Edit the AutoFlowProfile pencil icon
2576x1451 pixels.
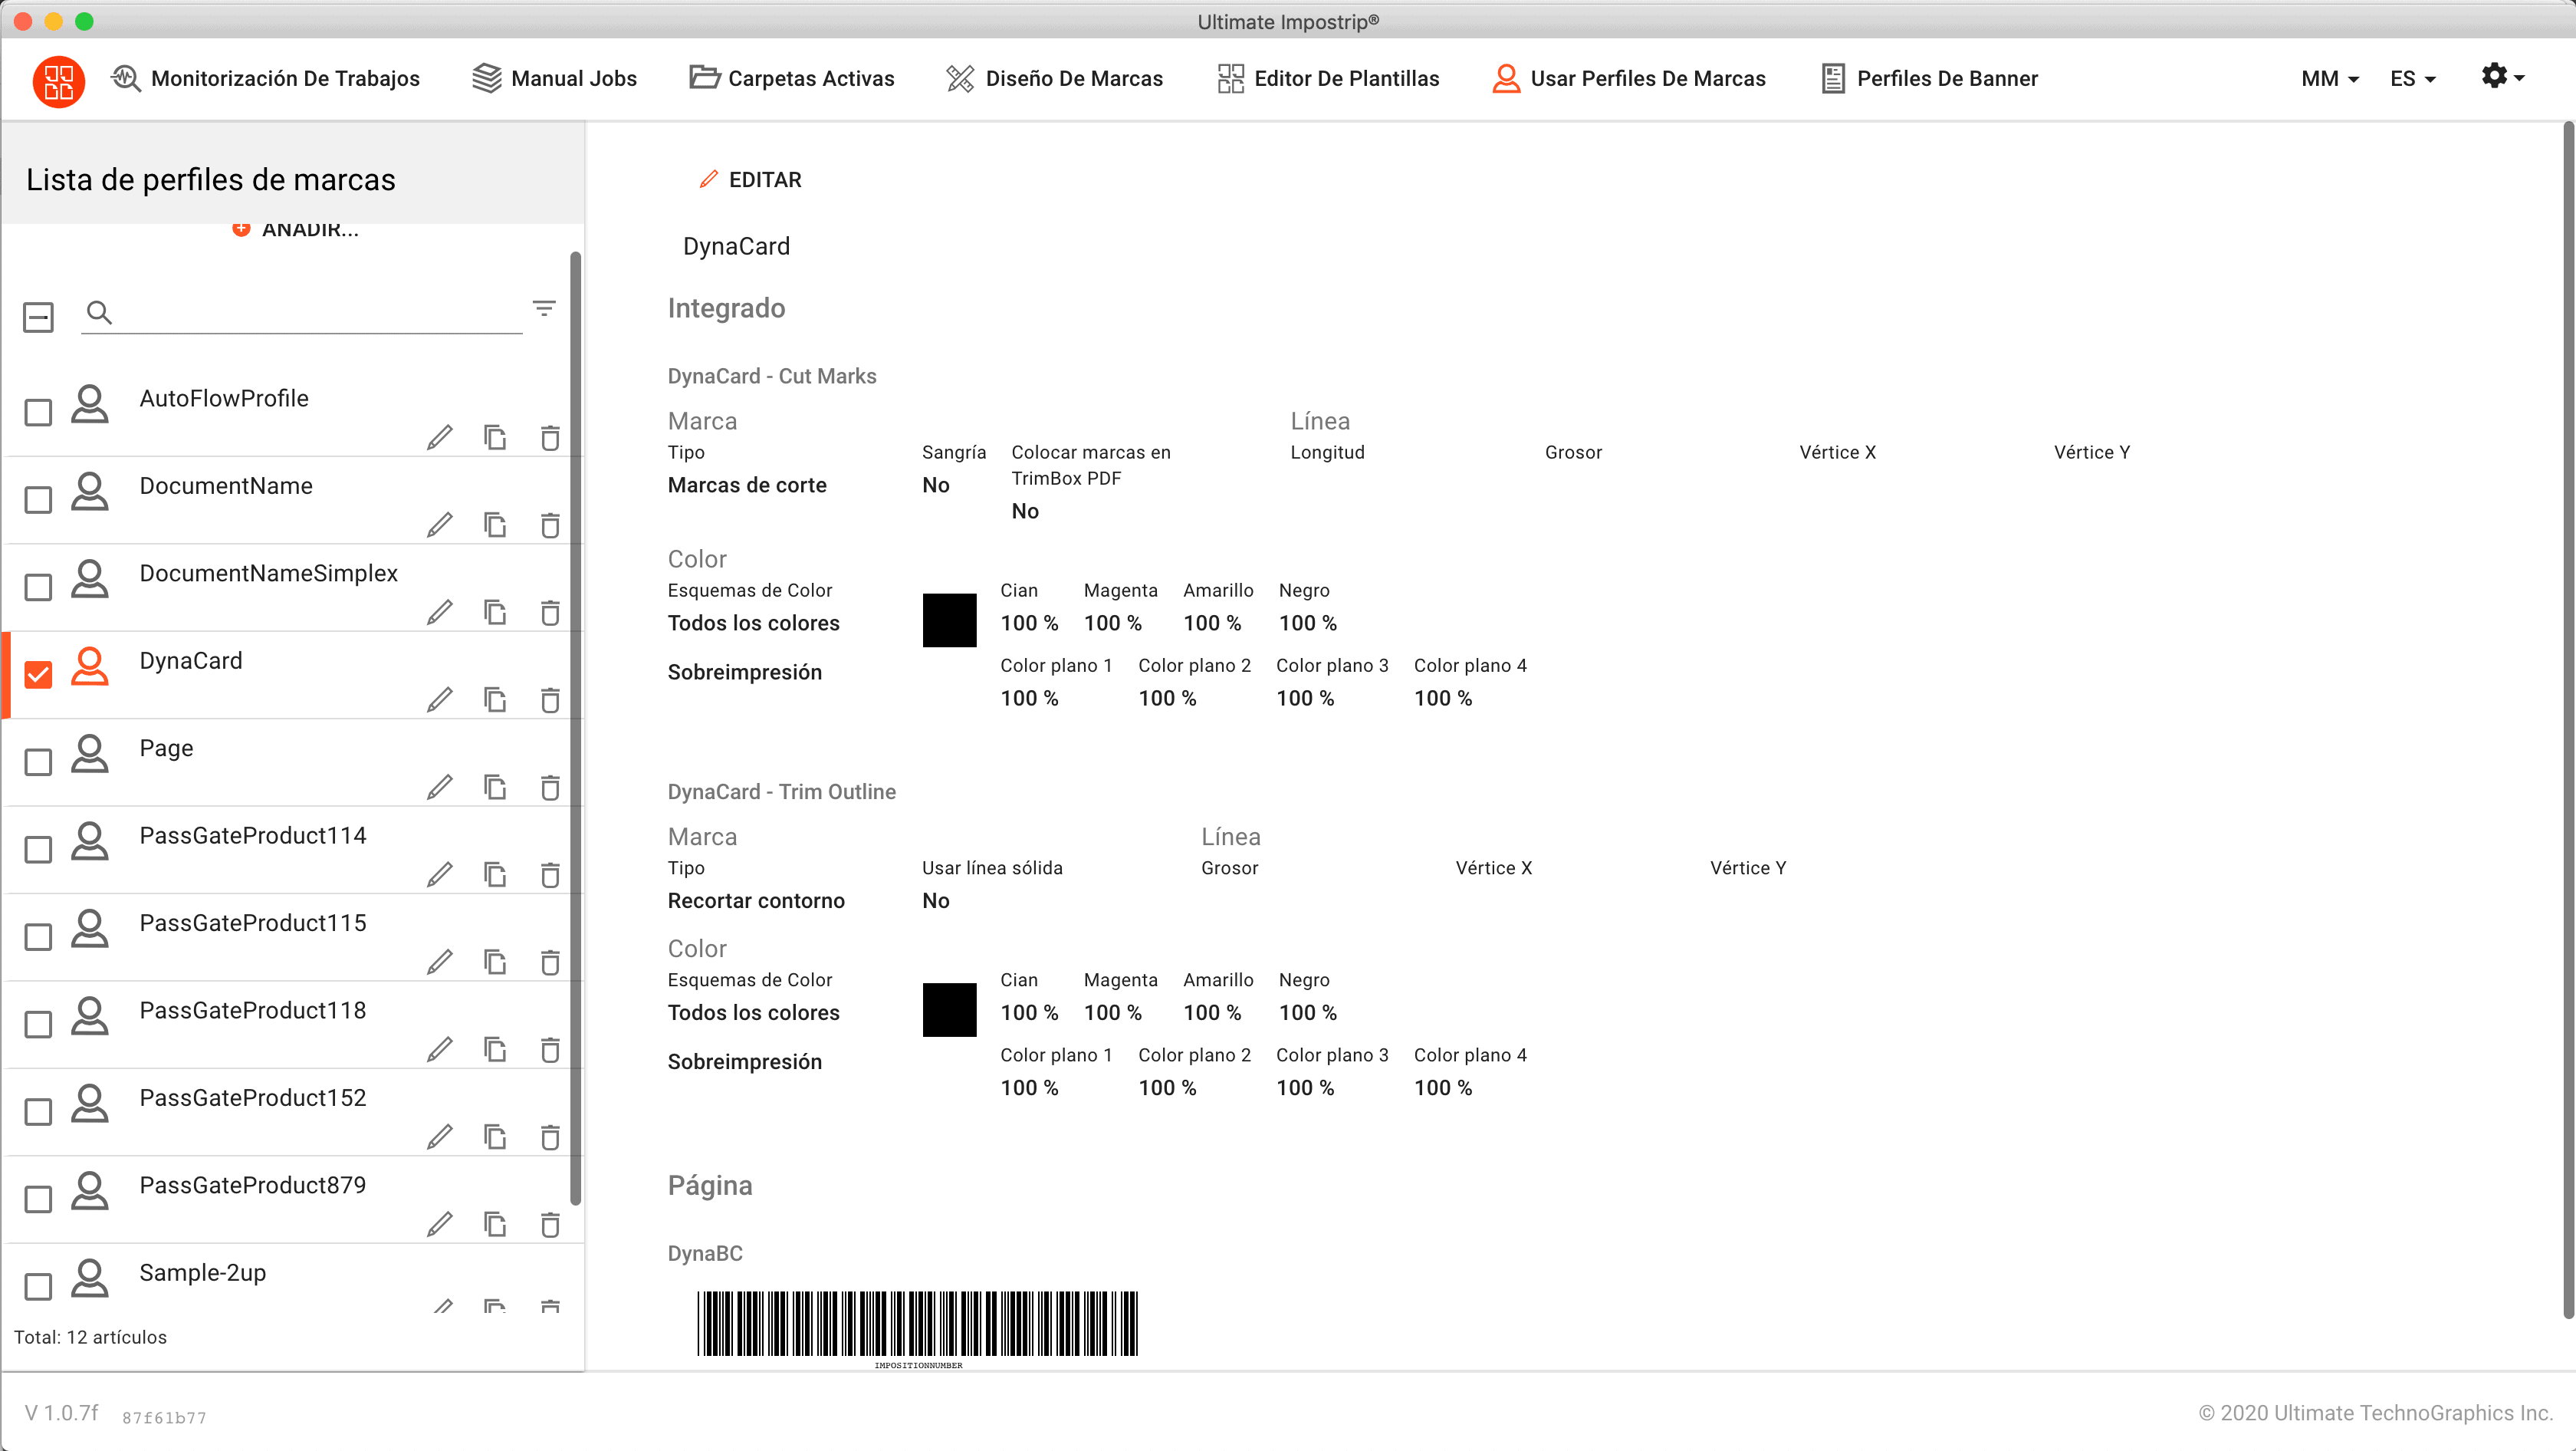click(440, 437)
